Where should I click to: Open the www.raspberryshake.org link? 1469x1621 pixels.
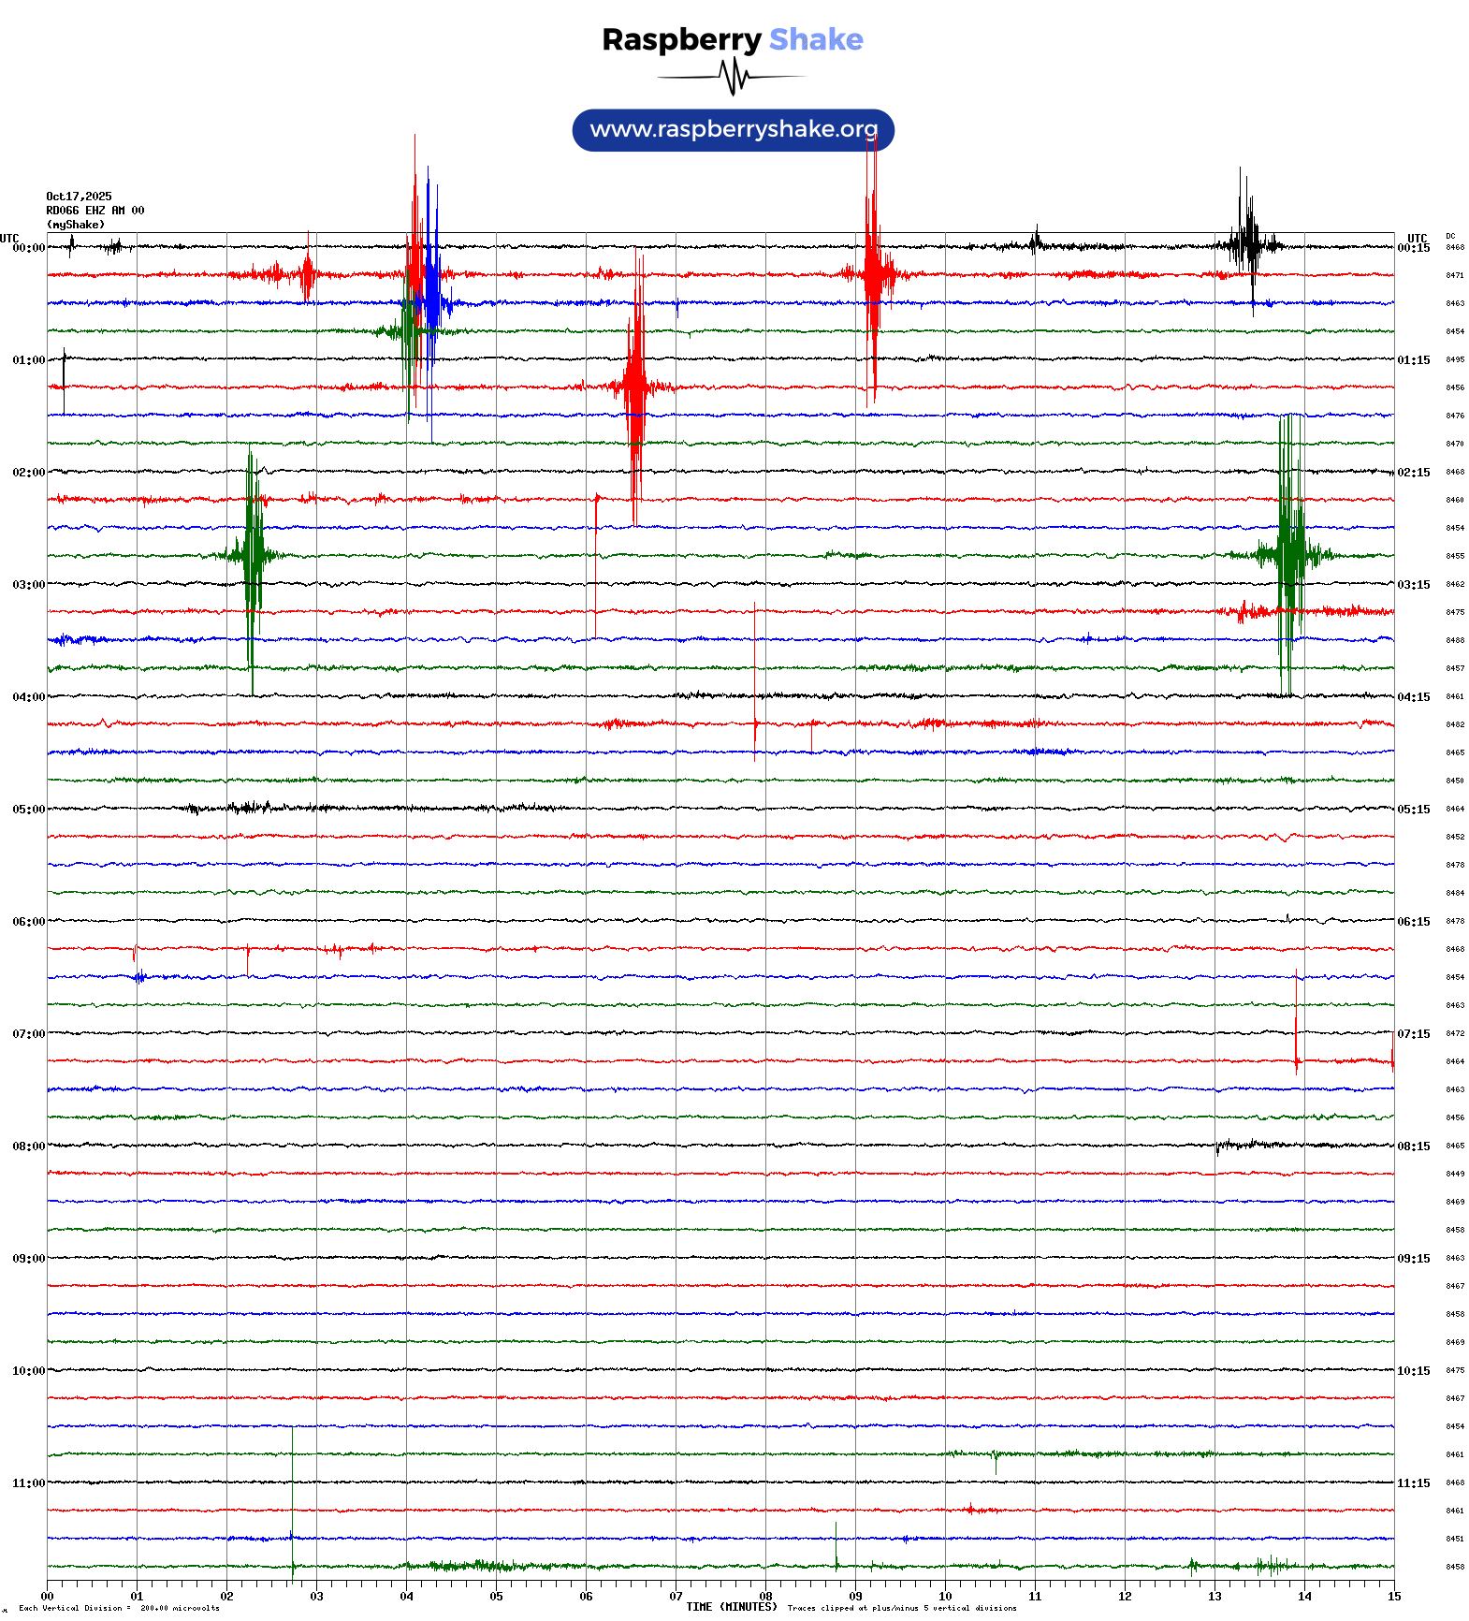point(733,129)
